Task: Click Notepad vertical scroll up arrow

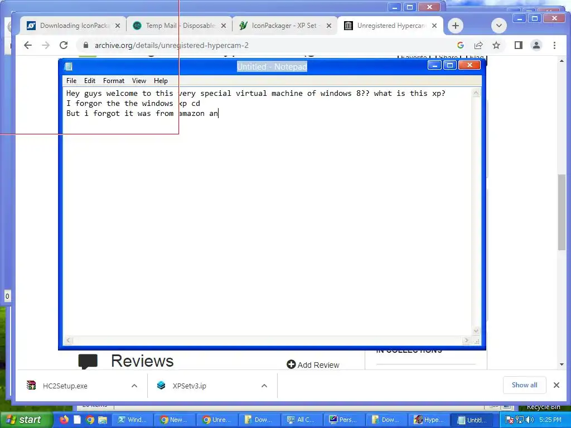Action: point(476,93)
